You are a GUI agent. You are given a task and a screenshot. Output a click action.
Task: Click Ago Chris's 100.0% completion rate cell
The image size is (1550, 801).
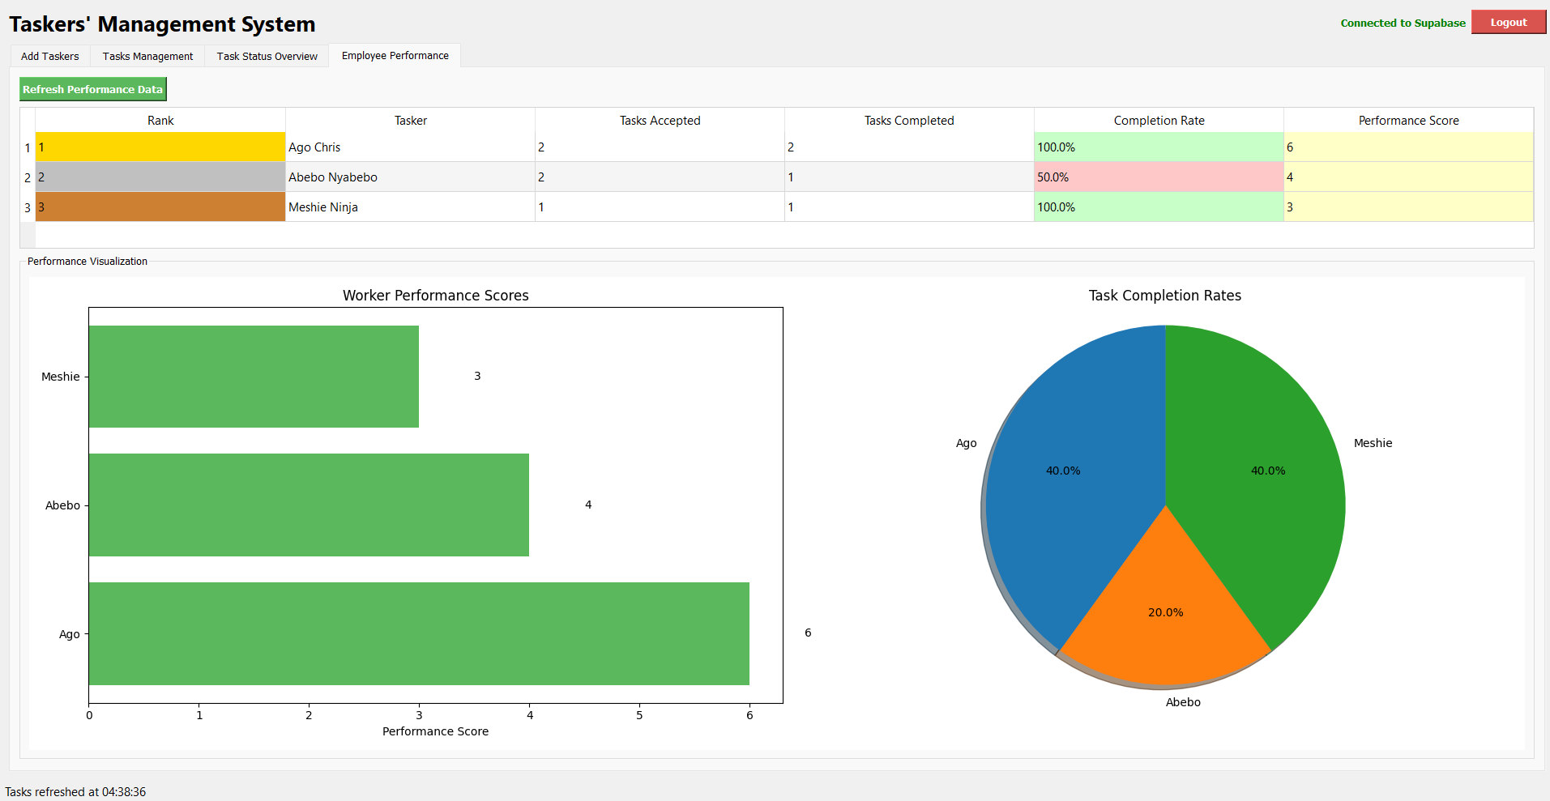pyautogui.click(x=1159, y=147)
